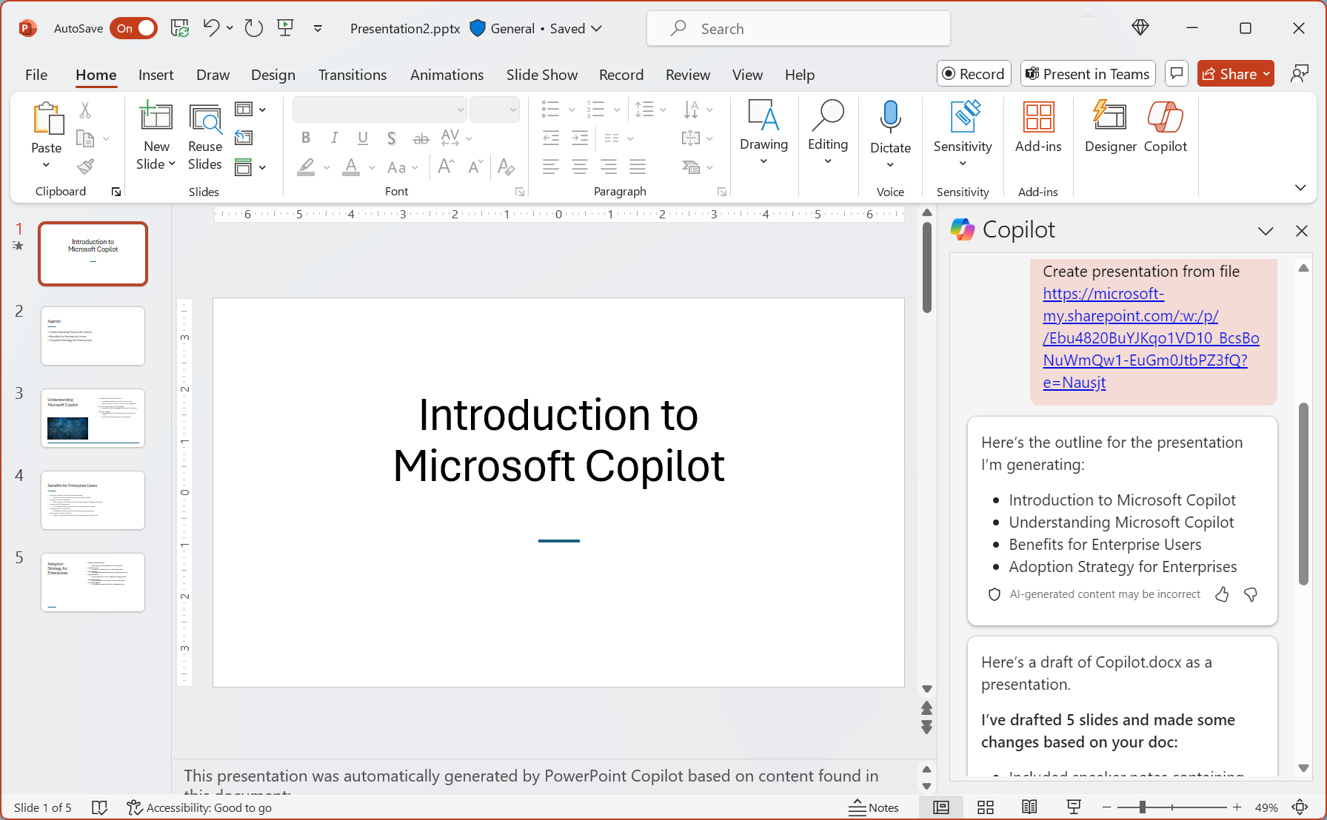1327x820 pixels.
Task: Decrease font size
Action: [x=475, y=167]
